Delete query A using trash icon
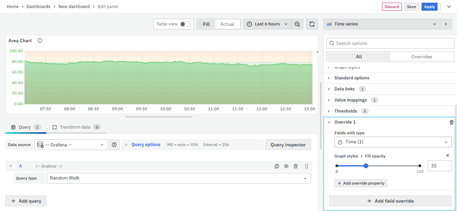457x211 pixels. point(296,166)
